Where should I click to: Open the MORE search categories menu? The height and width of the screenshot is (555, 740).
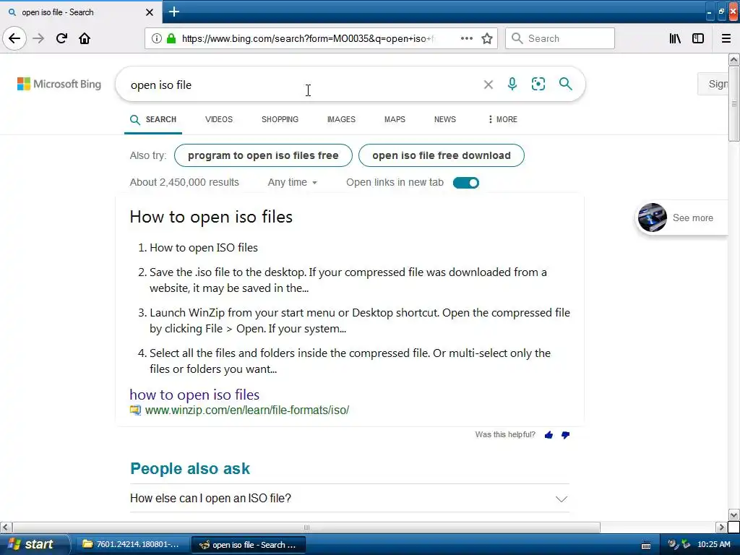pos(503,119)
